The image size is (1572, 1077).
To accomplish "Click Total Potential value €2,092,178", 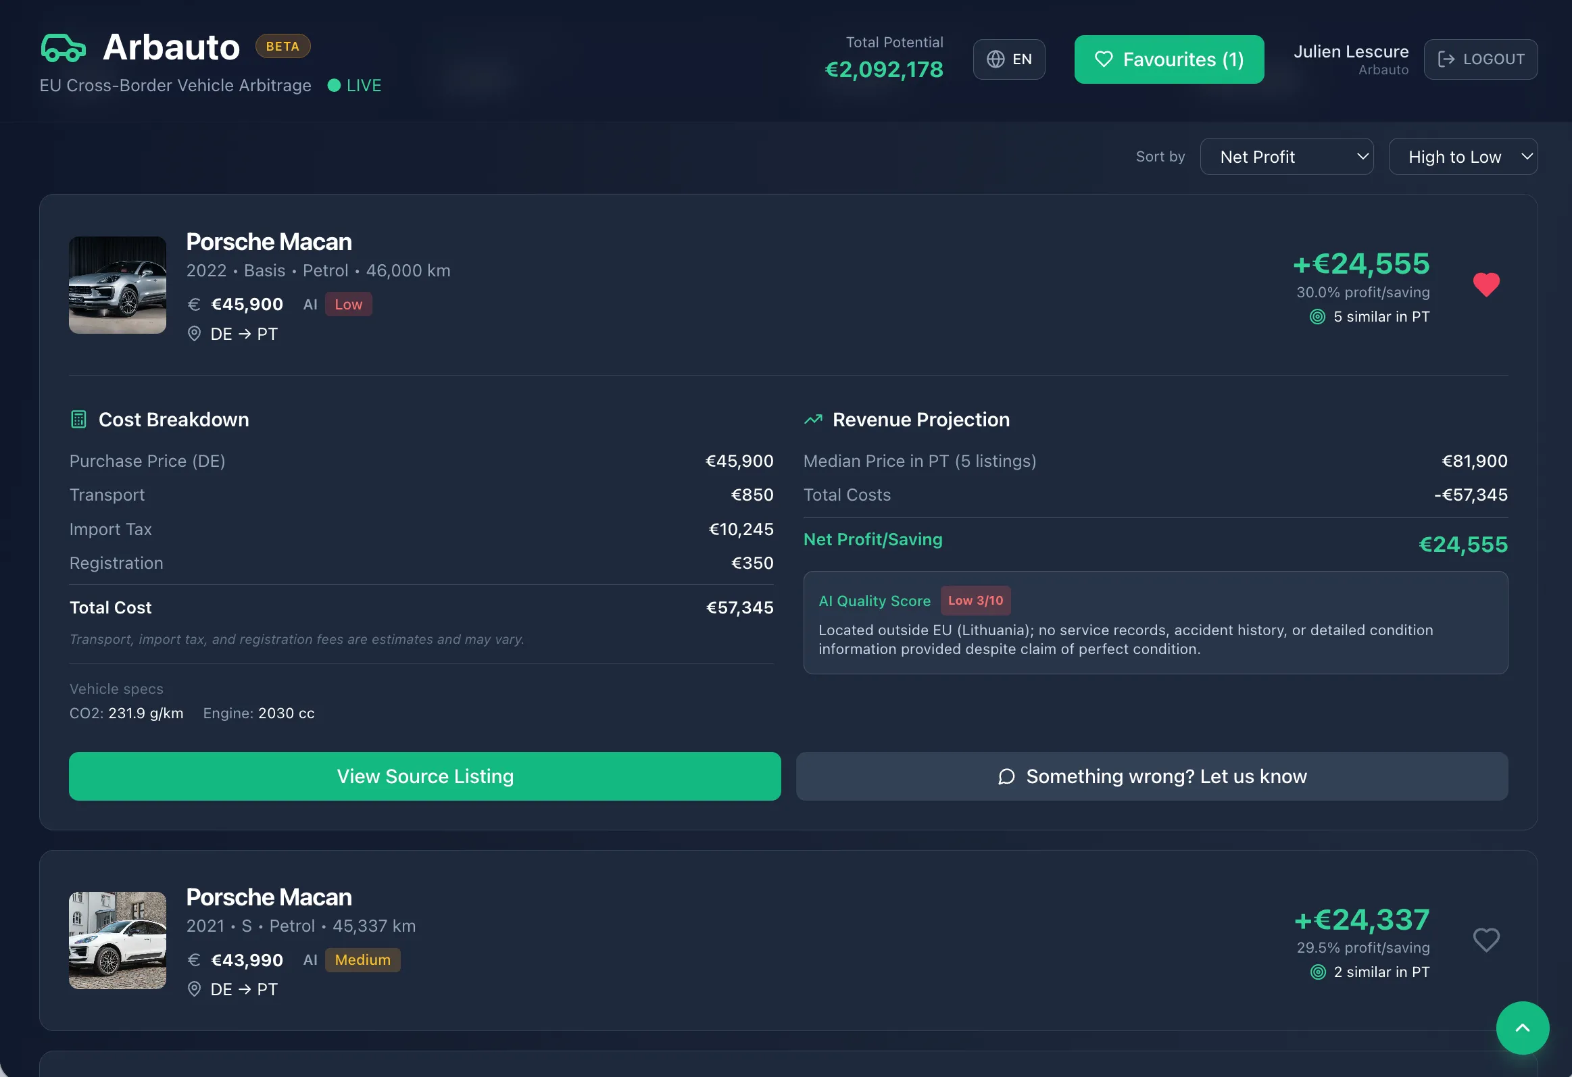I will (x=883, y=69).
